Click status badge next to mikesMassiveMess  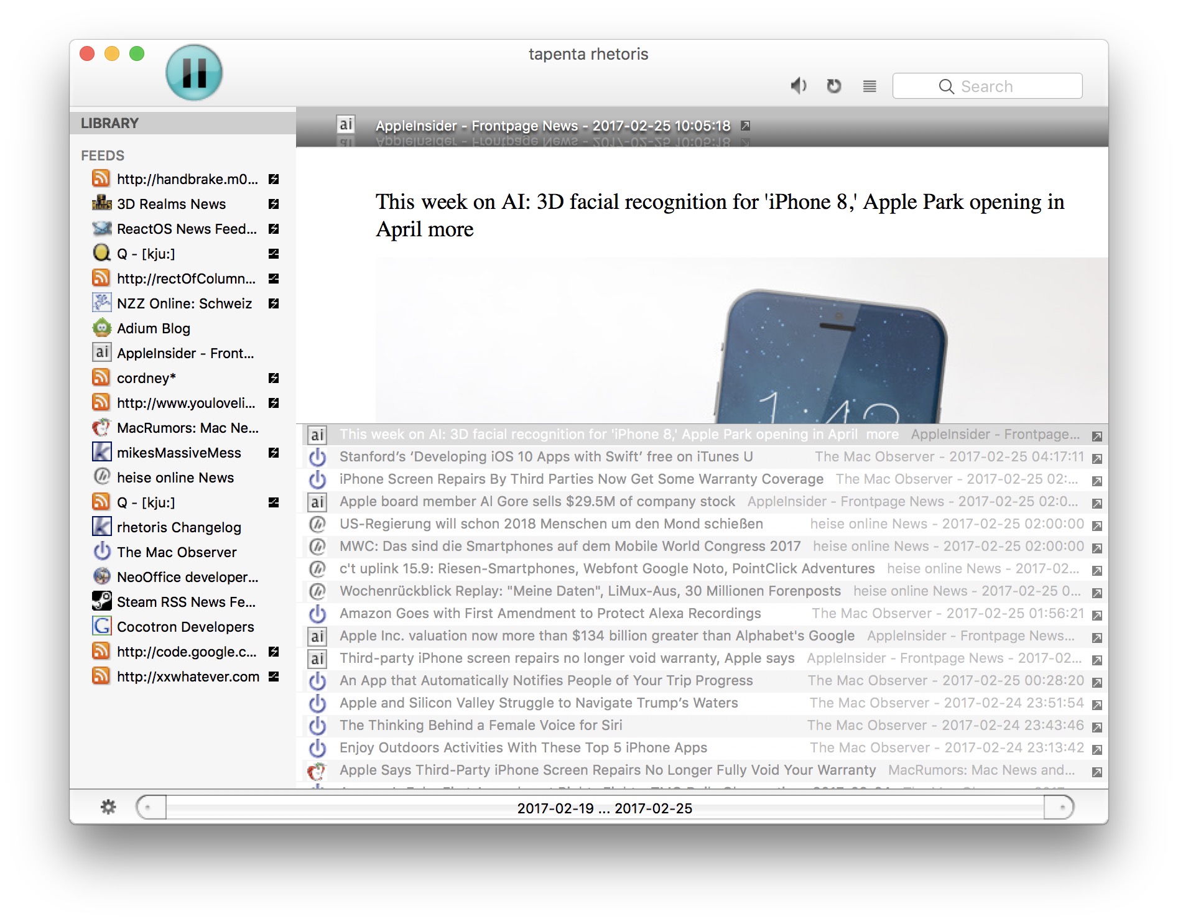click(x=274, y=453)
